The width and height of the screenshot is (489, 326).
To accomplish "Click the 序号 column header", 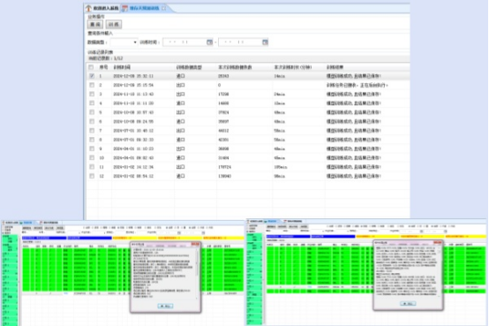I will tap(103, 67).
